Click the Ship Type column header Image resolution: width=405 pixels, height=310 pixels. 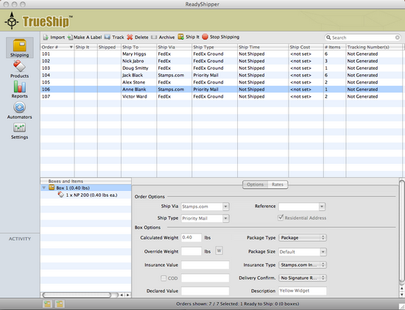[214, 47]
